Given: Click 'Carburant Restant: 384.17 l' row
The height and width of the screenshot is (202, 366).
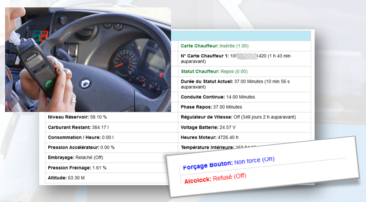Looking at the screenshot, I should 111,128.
